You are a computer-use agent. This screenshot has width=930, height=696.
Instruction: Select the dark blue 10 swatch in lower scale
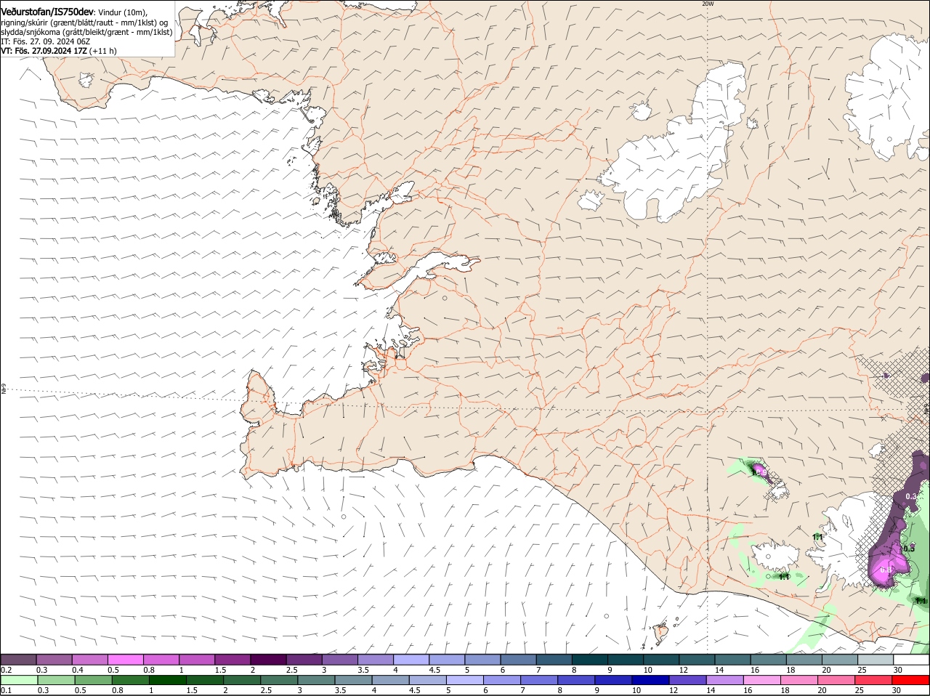click(650, 680)
